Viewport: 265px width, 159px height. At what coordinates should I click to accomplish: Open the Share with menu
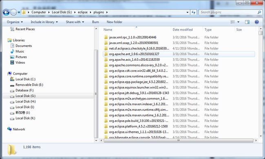point(75,22)
